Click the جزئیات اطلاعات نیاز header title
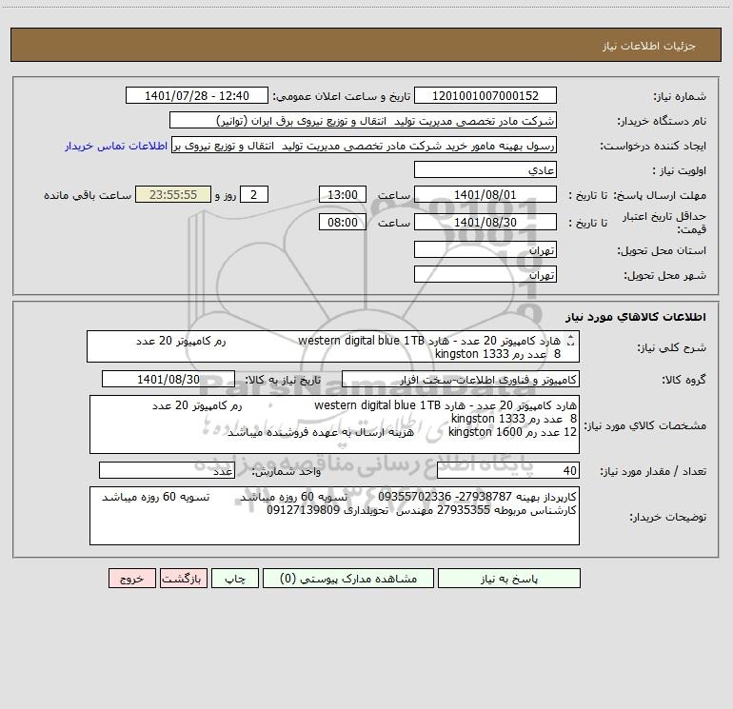Viewport: 733px width, 709px height. 649,46
